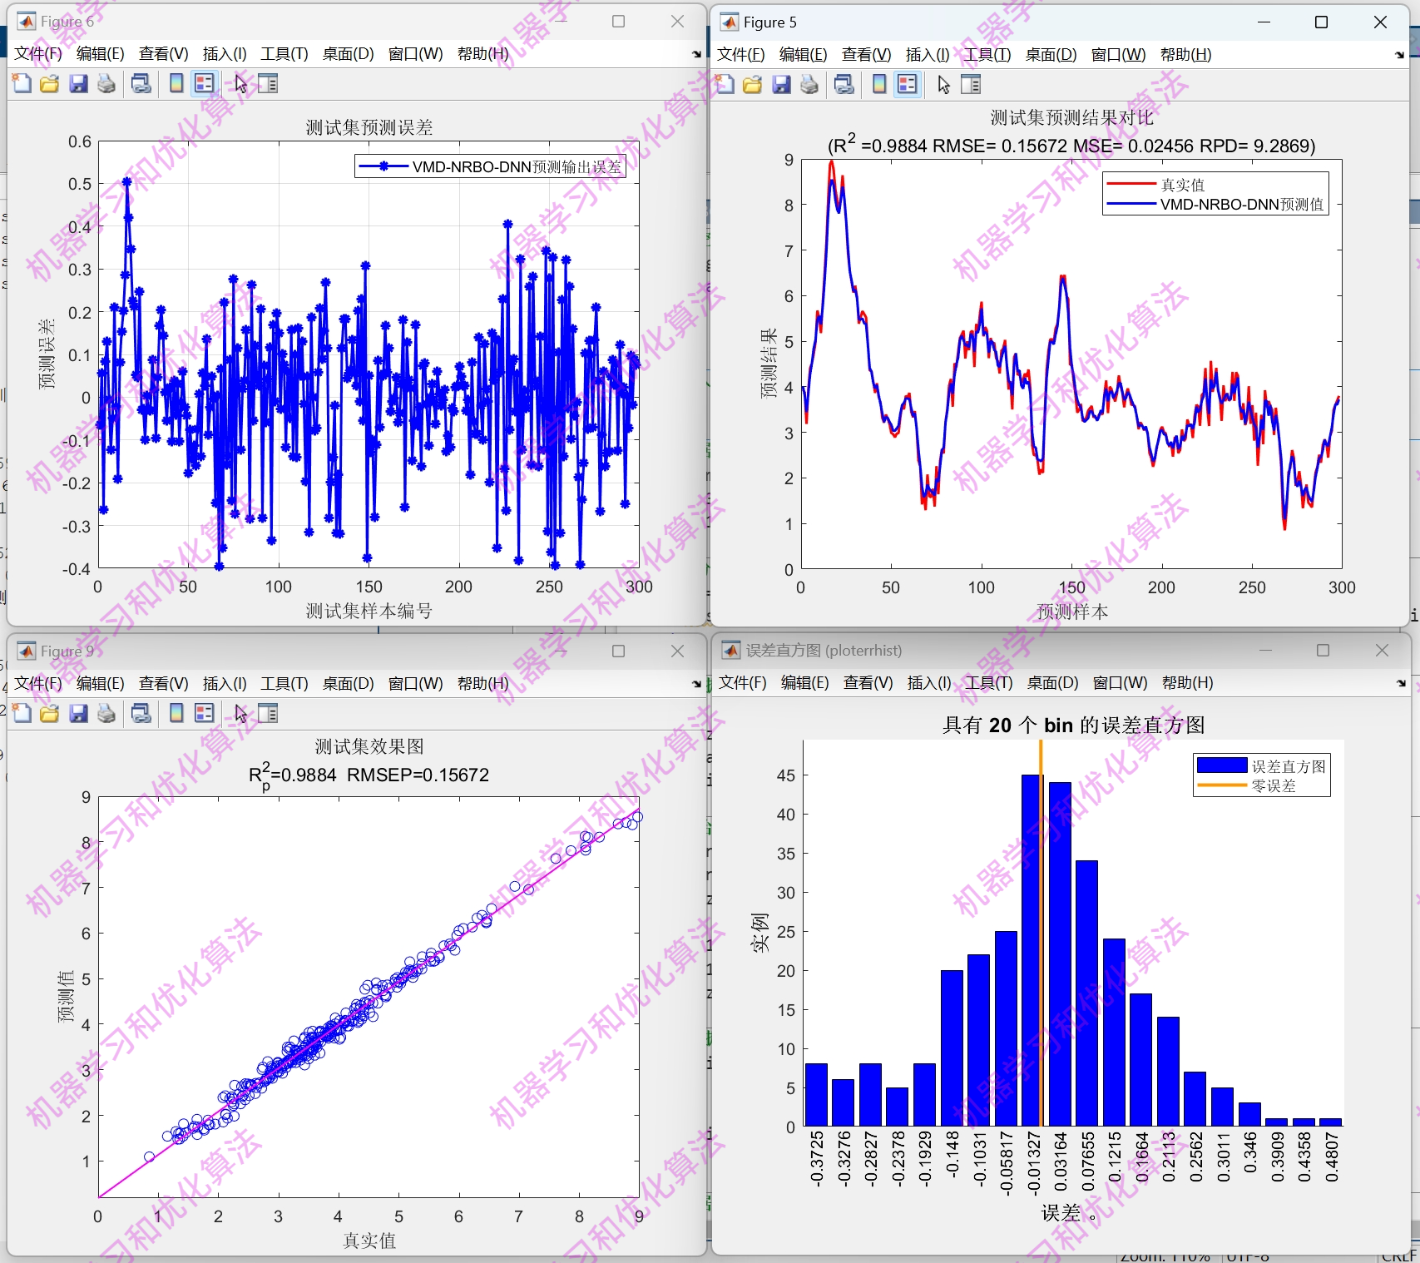Toggle Insert Colorbar in Figure 9 toolbar
The height and width of the screenshot is (1263, 1420).
(x=176, y=713)
